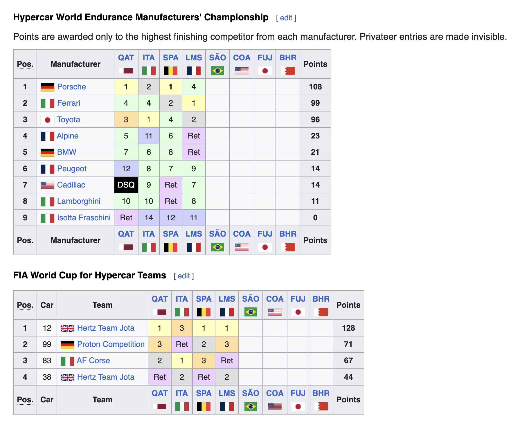The image size is (522, 425).
Task: Click Qatar flag in Teams table bottom header
Action: click(x=160, y=406)
